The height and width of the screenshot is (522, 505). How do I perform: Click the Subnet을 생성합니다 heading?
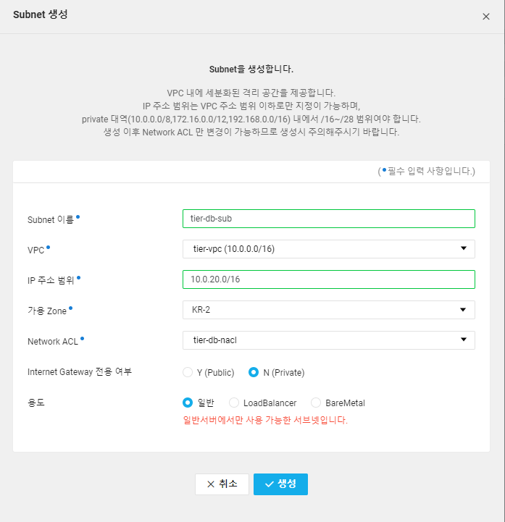coord(251,70)
